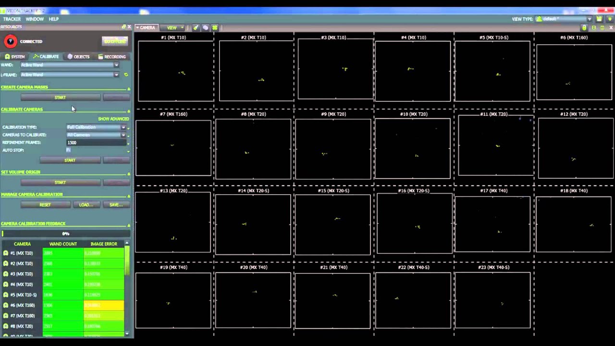This screenshot has width=615, height=346.
Task: Click the hexagon object tool icon
Action: click(x=205, y=27)
